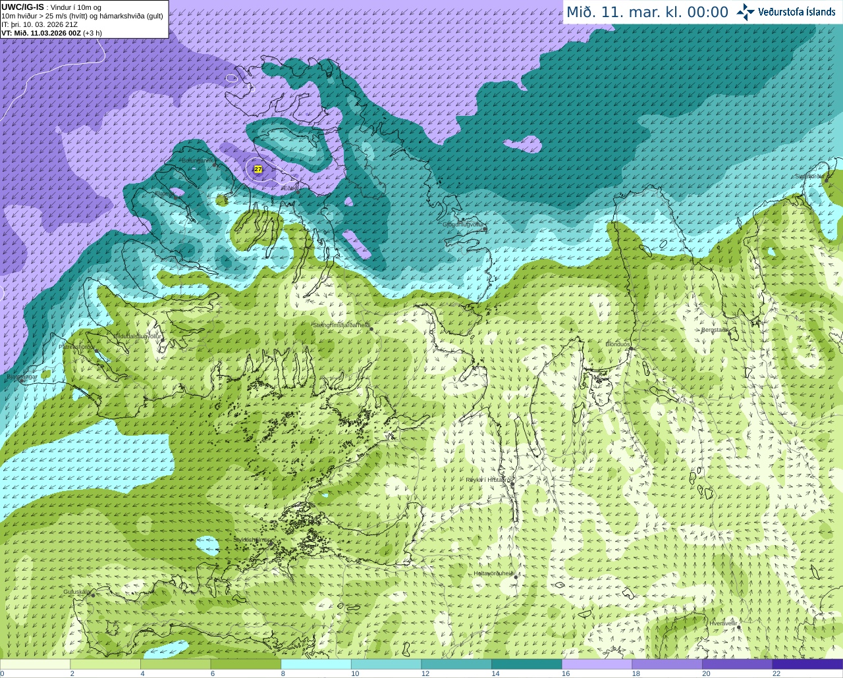This screenshot has height=678, width=843.
Task: Select the light cyan 8–10 legend swatch
Action: pos(316,664)
